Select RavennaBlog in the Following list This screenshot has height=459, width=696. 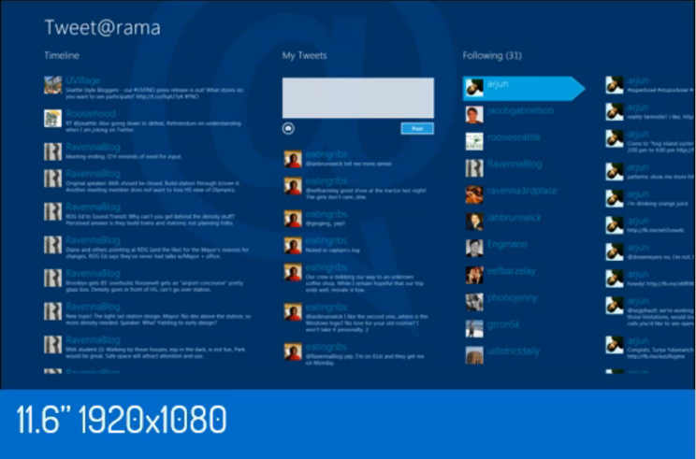tap(524, 168)
